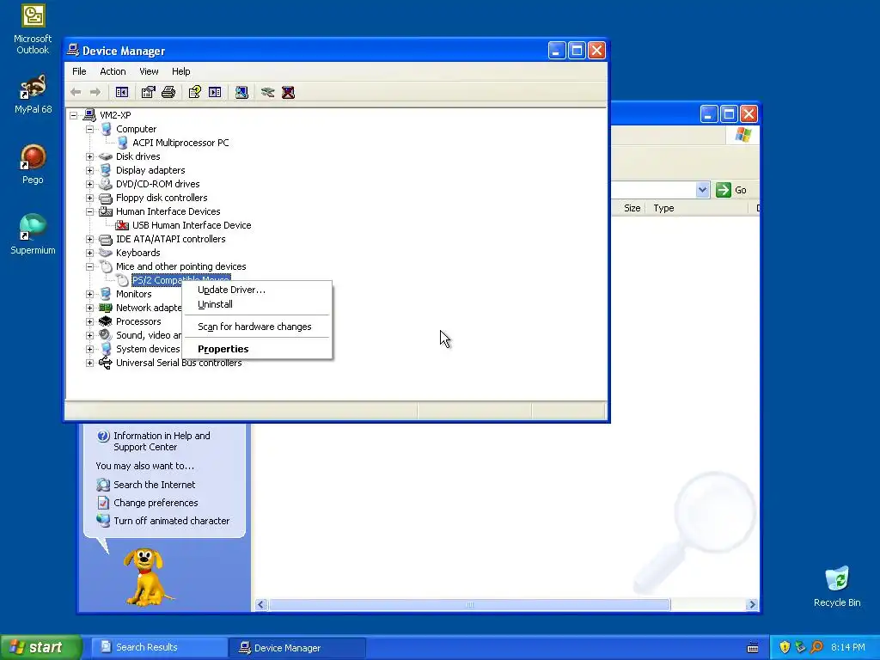The width and height of the screenshot is (880, 660).
Task: Click Scan for hardware changes toolbar icon
Action: click(241, 92)
